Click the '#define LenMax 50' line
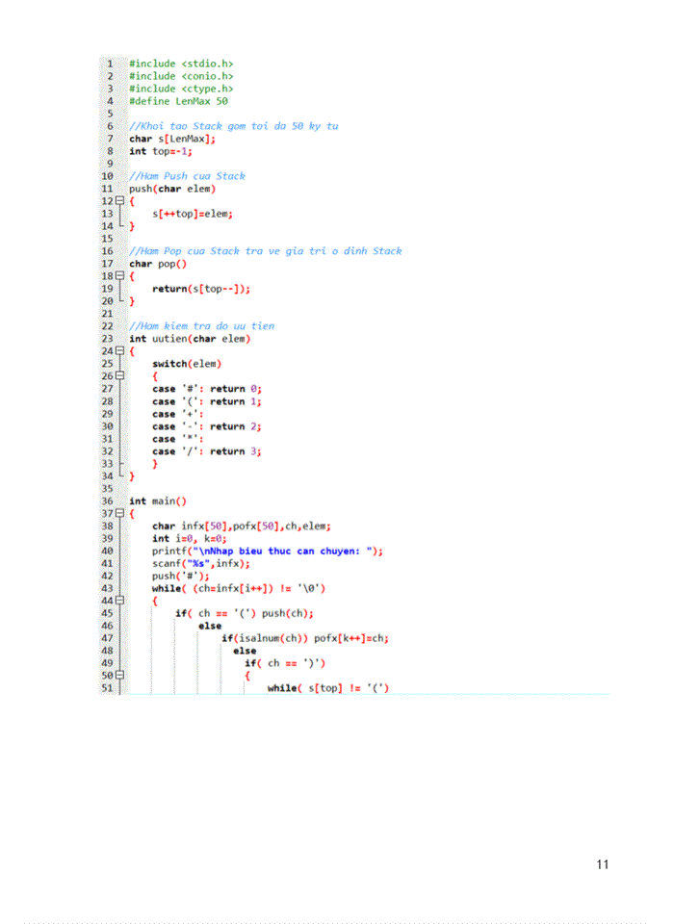The width and height of the screenshot is (674, 924). tap(178, 101)
